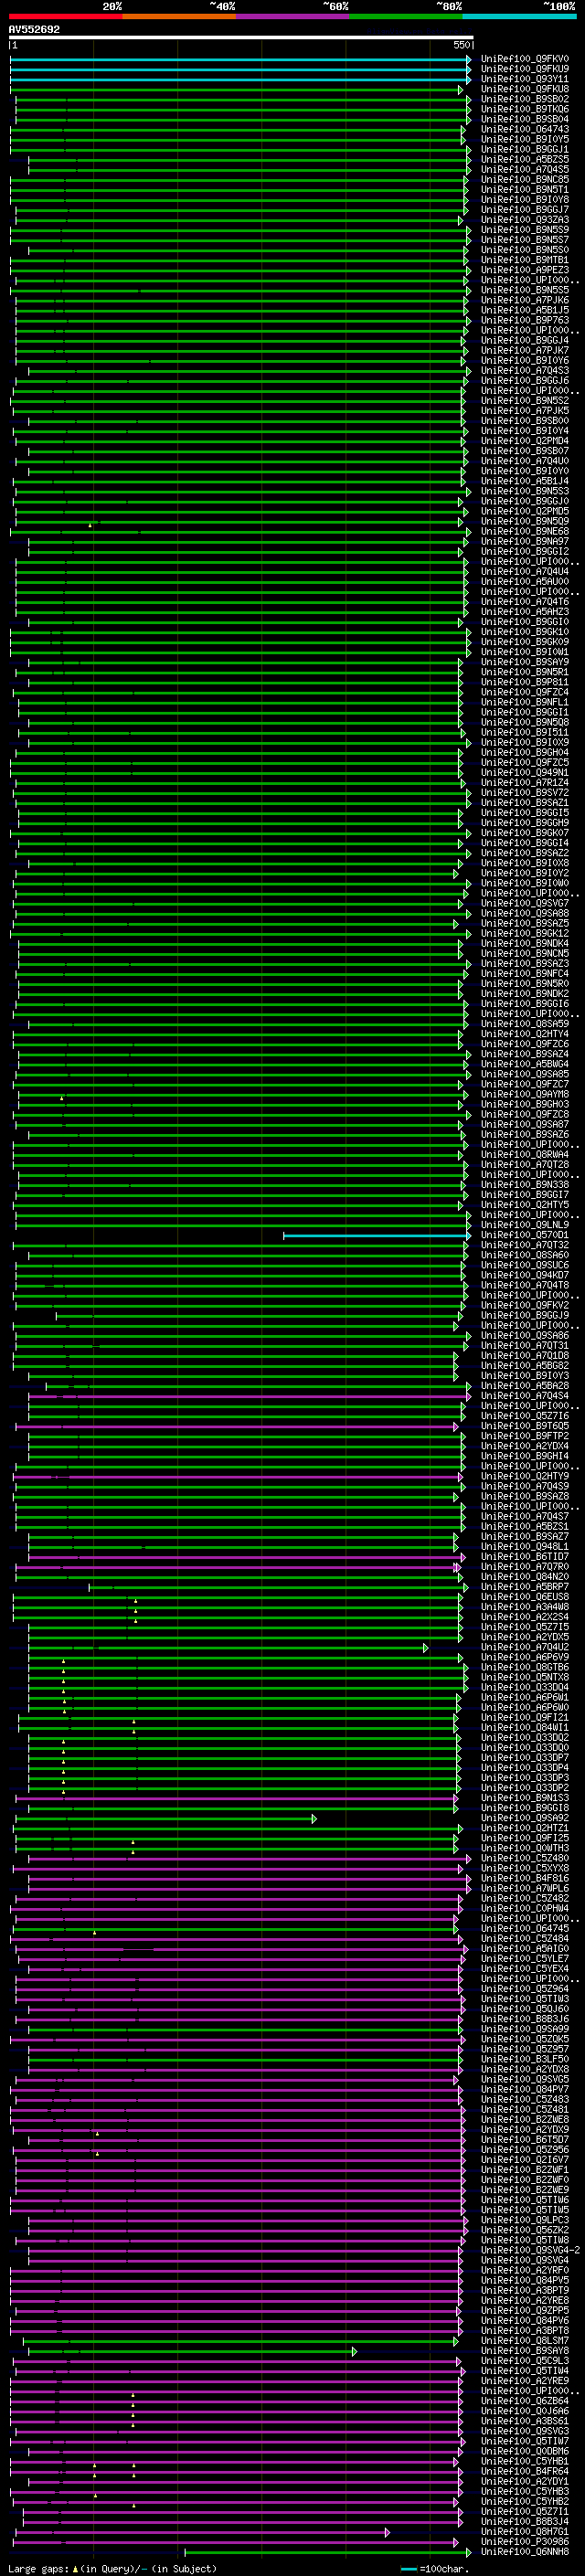Click the short green B9SAY8 alignment bar
Image resolution: width=585 pixels, height=2576 pixels.
pos(192,2351)
